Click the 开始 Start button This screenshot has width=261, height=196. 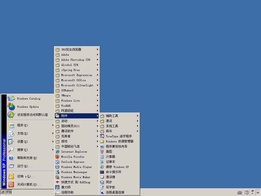click(6, 192)
